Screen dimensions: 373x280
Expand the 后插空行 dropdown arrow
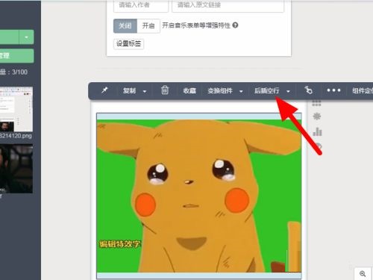[288, 91]
